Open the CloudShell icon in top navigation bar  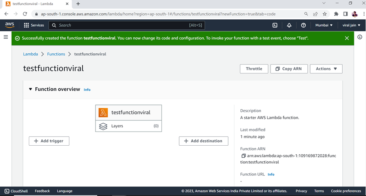point(275,25)
